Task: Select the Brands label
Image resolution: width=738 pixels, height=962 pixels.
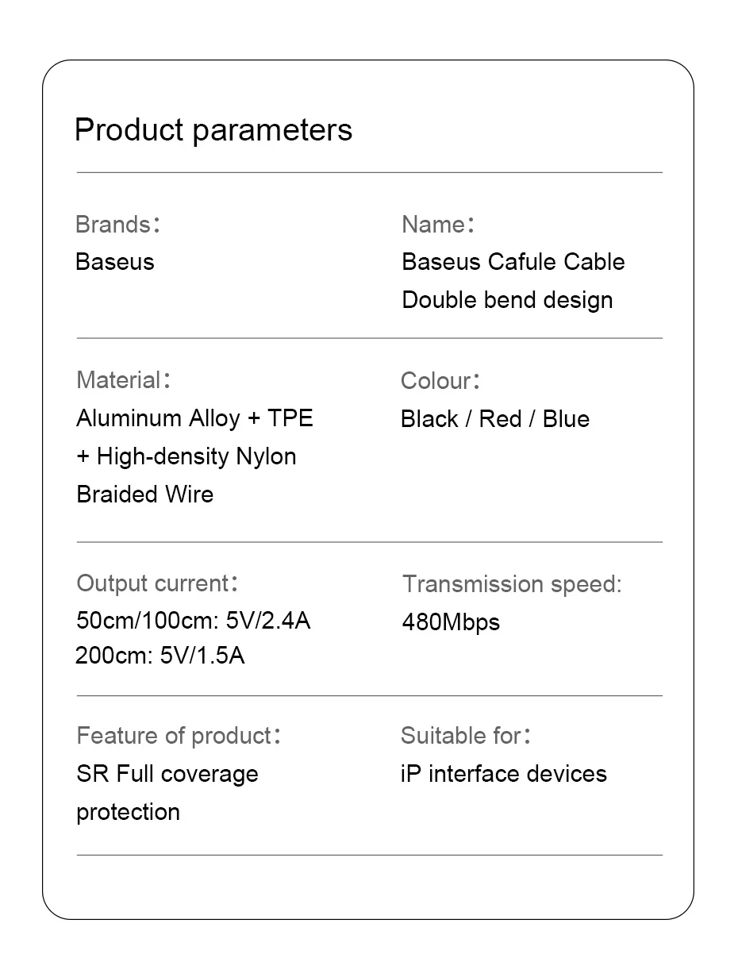Action: coord(117,225)
